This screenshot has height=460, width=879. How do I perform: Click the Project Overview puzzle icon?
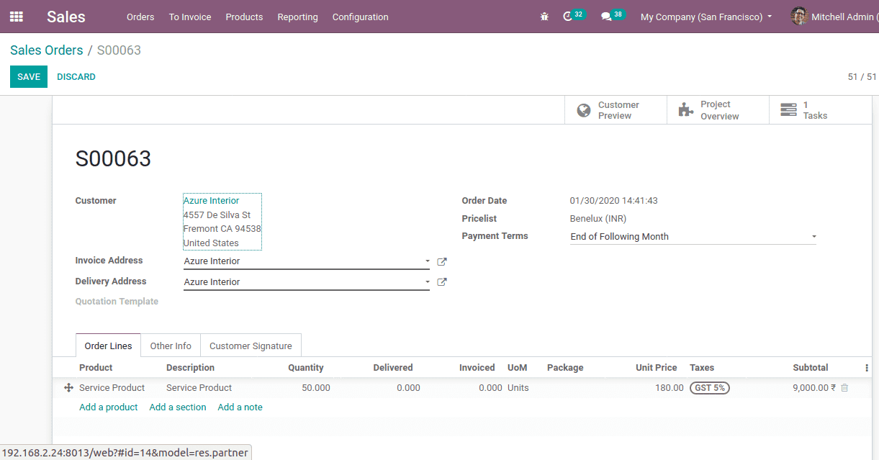[686, 110]
